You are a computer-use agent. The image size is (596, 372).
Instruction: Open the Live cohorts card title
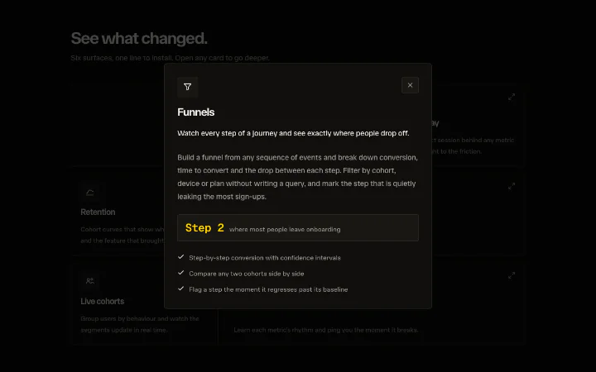click(103, 302)
